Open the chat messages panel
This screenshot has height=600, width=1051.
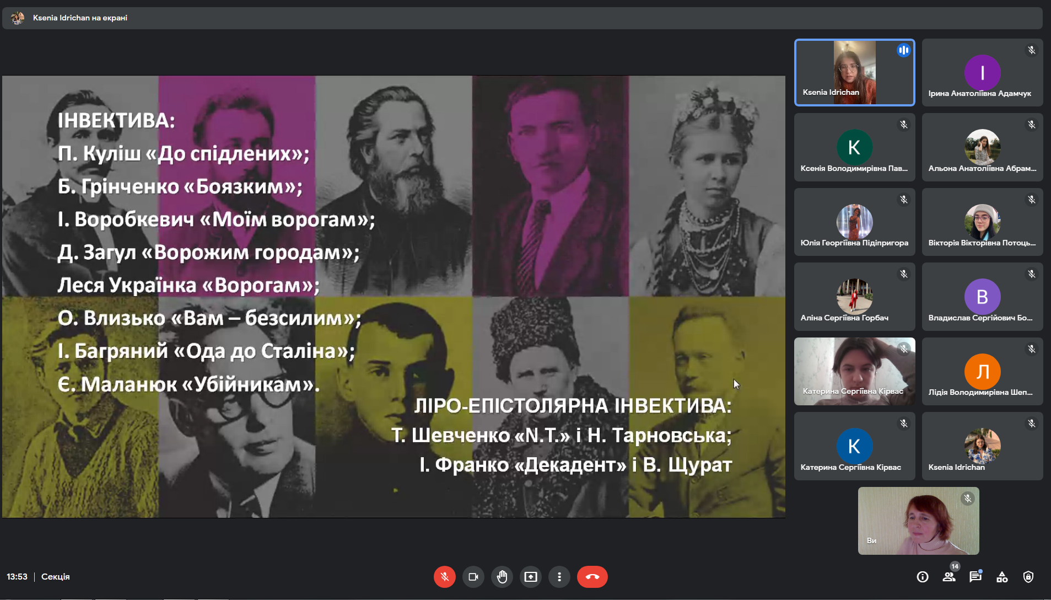pos(975,577)
